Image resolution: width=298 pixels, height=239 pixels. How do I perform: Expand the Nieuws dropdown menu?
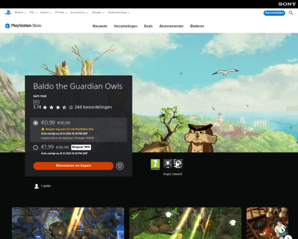[x=98, y=13]
